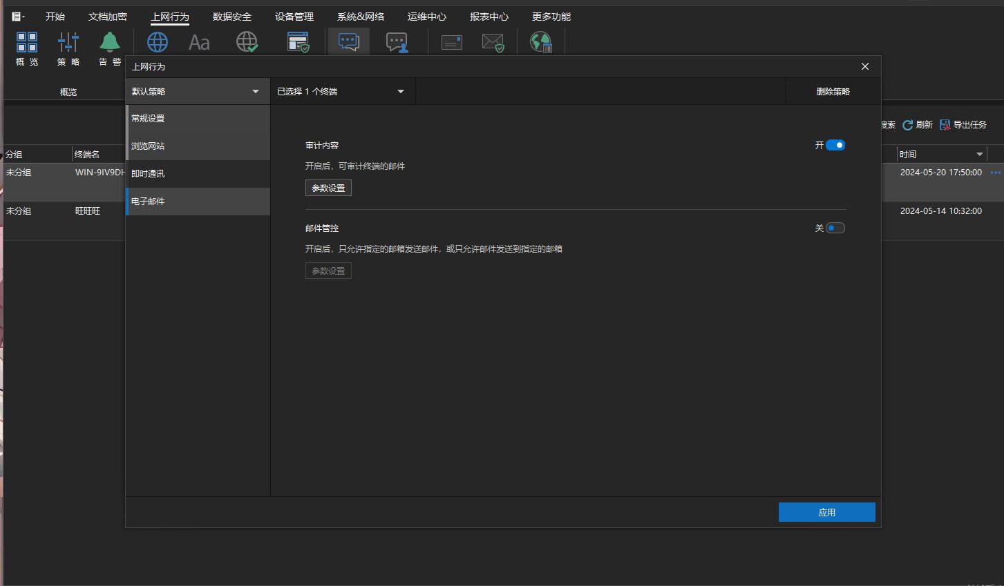
Task: Click the 2024-05-20 17:50:00 timestamp
Action: click(x=941, y=173)
